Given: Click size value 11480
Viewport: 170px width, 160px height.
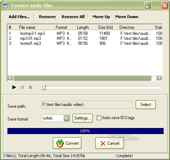Looking at the screenshot, I should click(x=104, y=33).
